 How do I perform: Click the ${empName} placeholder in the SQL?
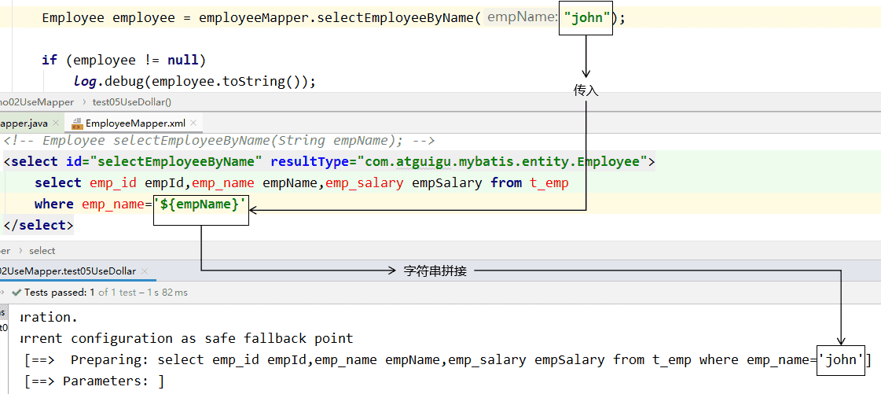click(200, 204)
